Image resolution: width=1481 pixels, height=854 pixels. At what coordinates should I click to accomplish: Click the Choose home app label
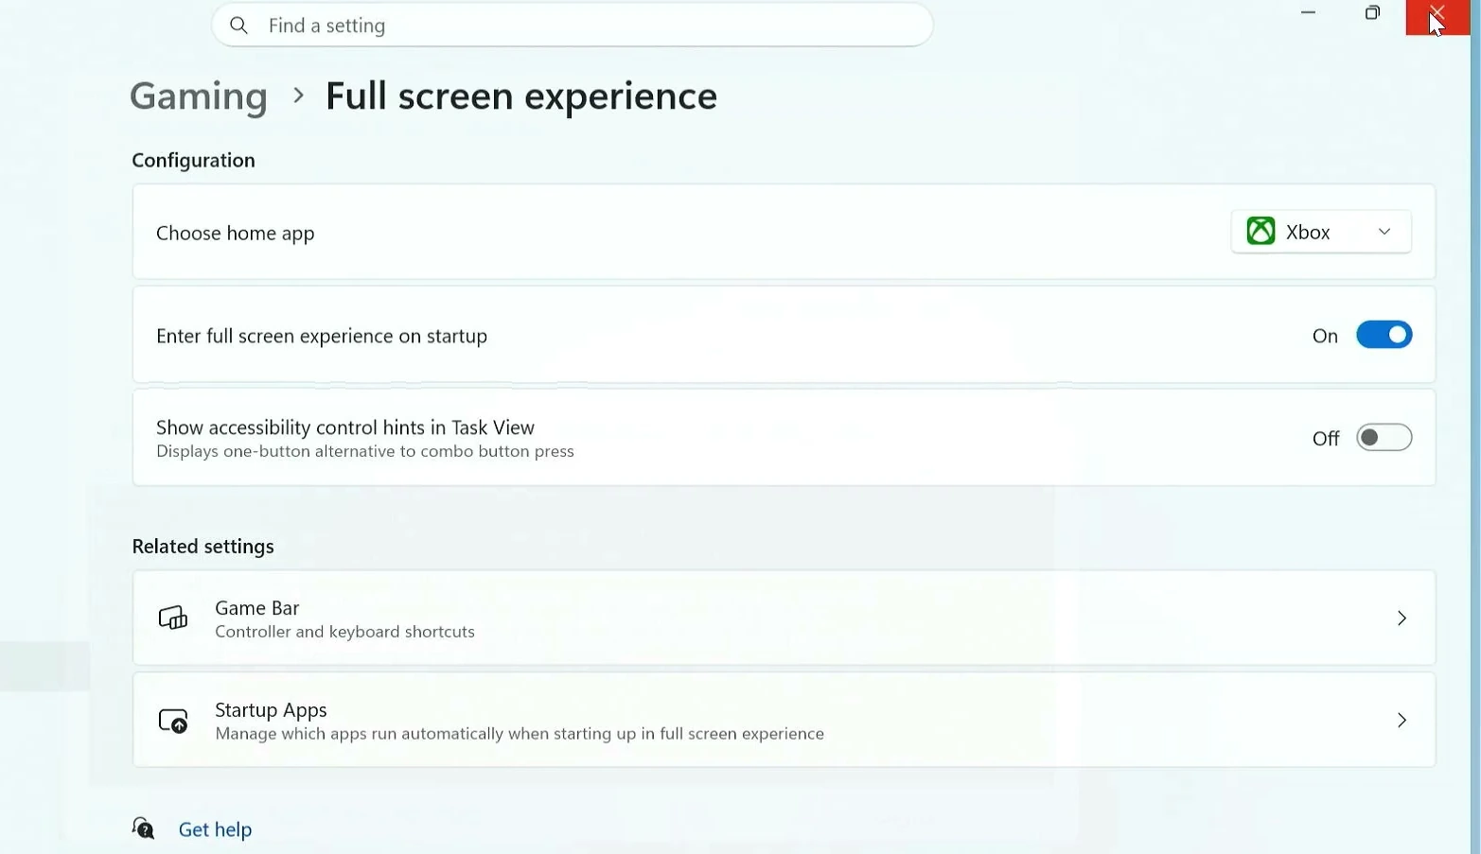tap(235, 234)
